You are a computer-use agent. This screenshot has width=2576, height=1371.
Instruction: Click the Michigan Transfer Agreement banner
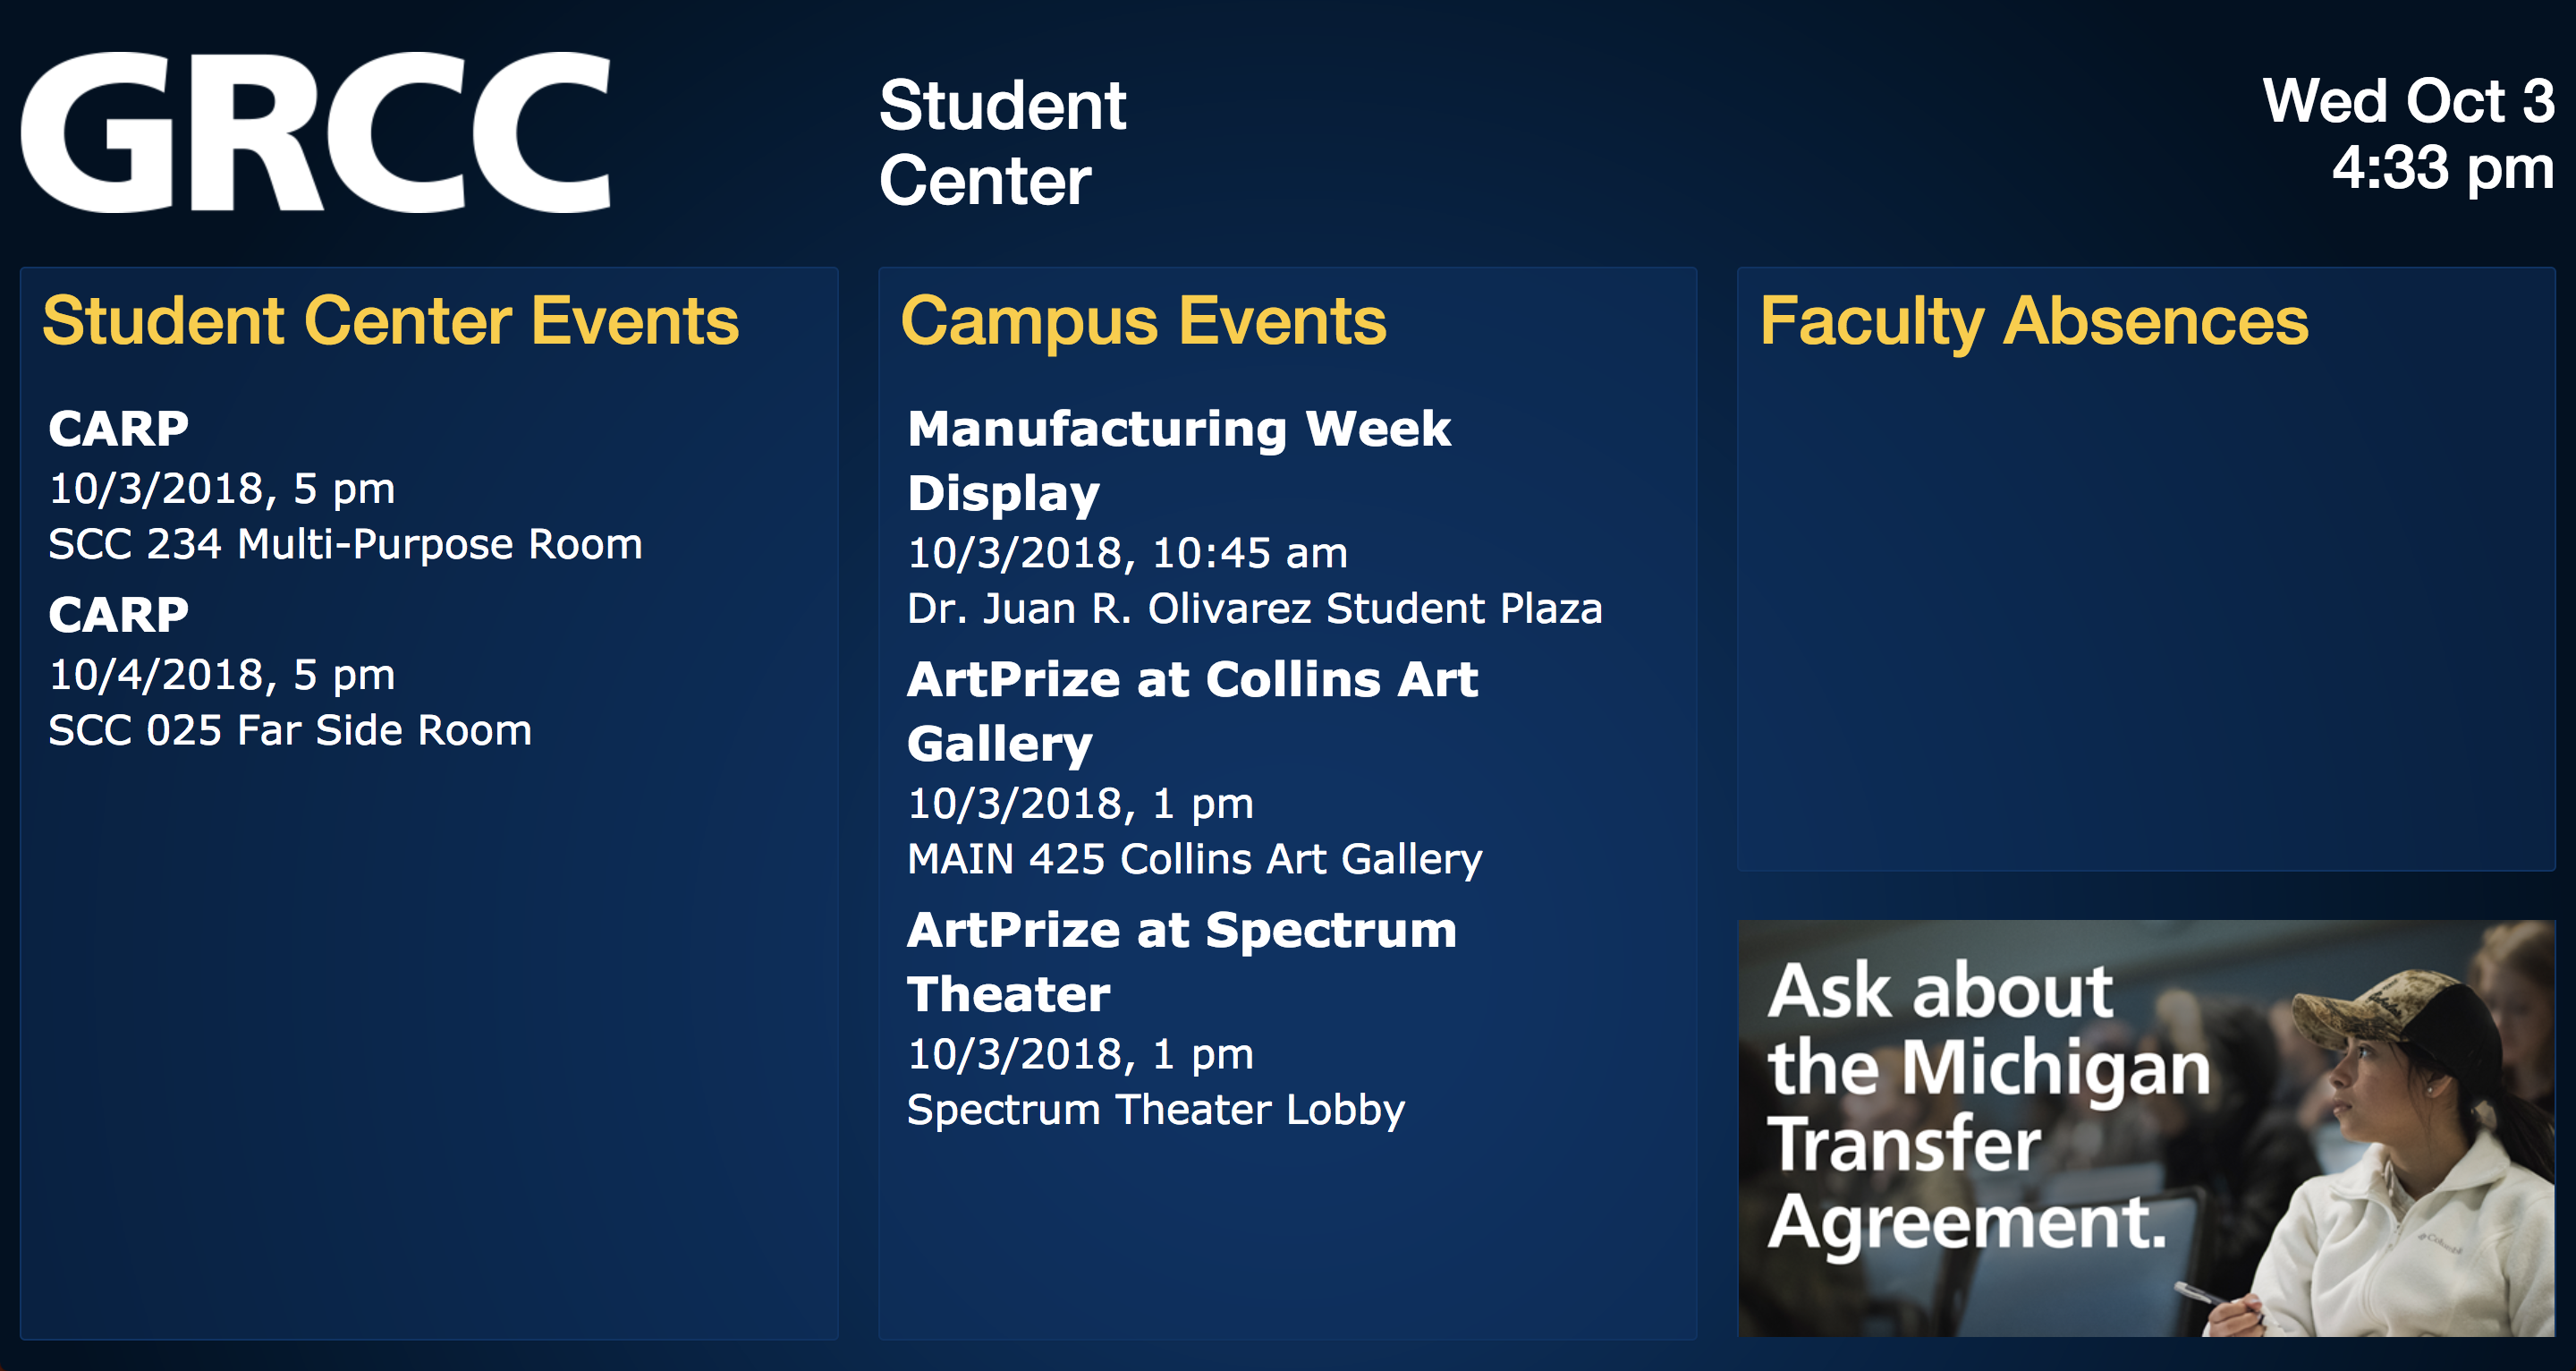(2146, 1128)
